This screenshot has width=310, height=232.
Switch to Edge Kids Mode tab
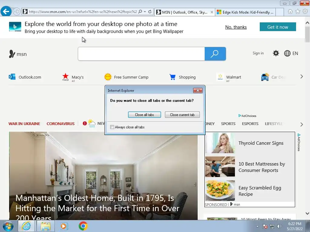click(245, 12)
